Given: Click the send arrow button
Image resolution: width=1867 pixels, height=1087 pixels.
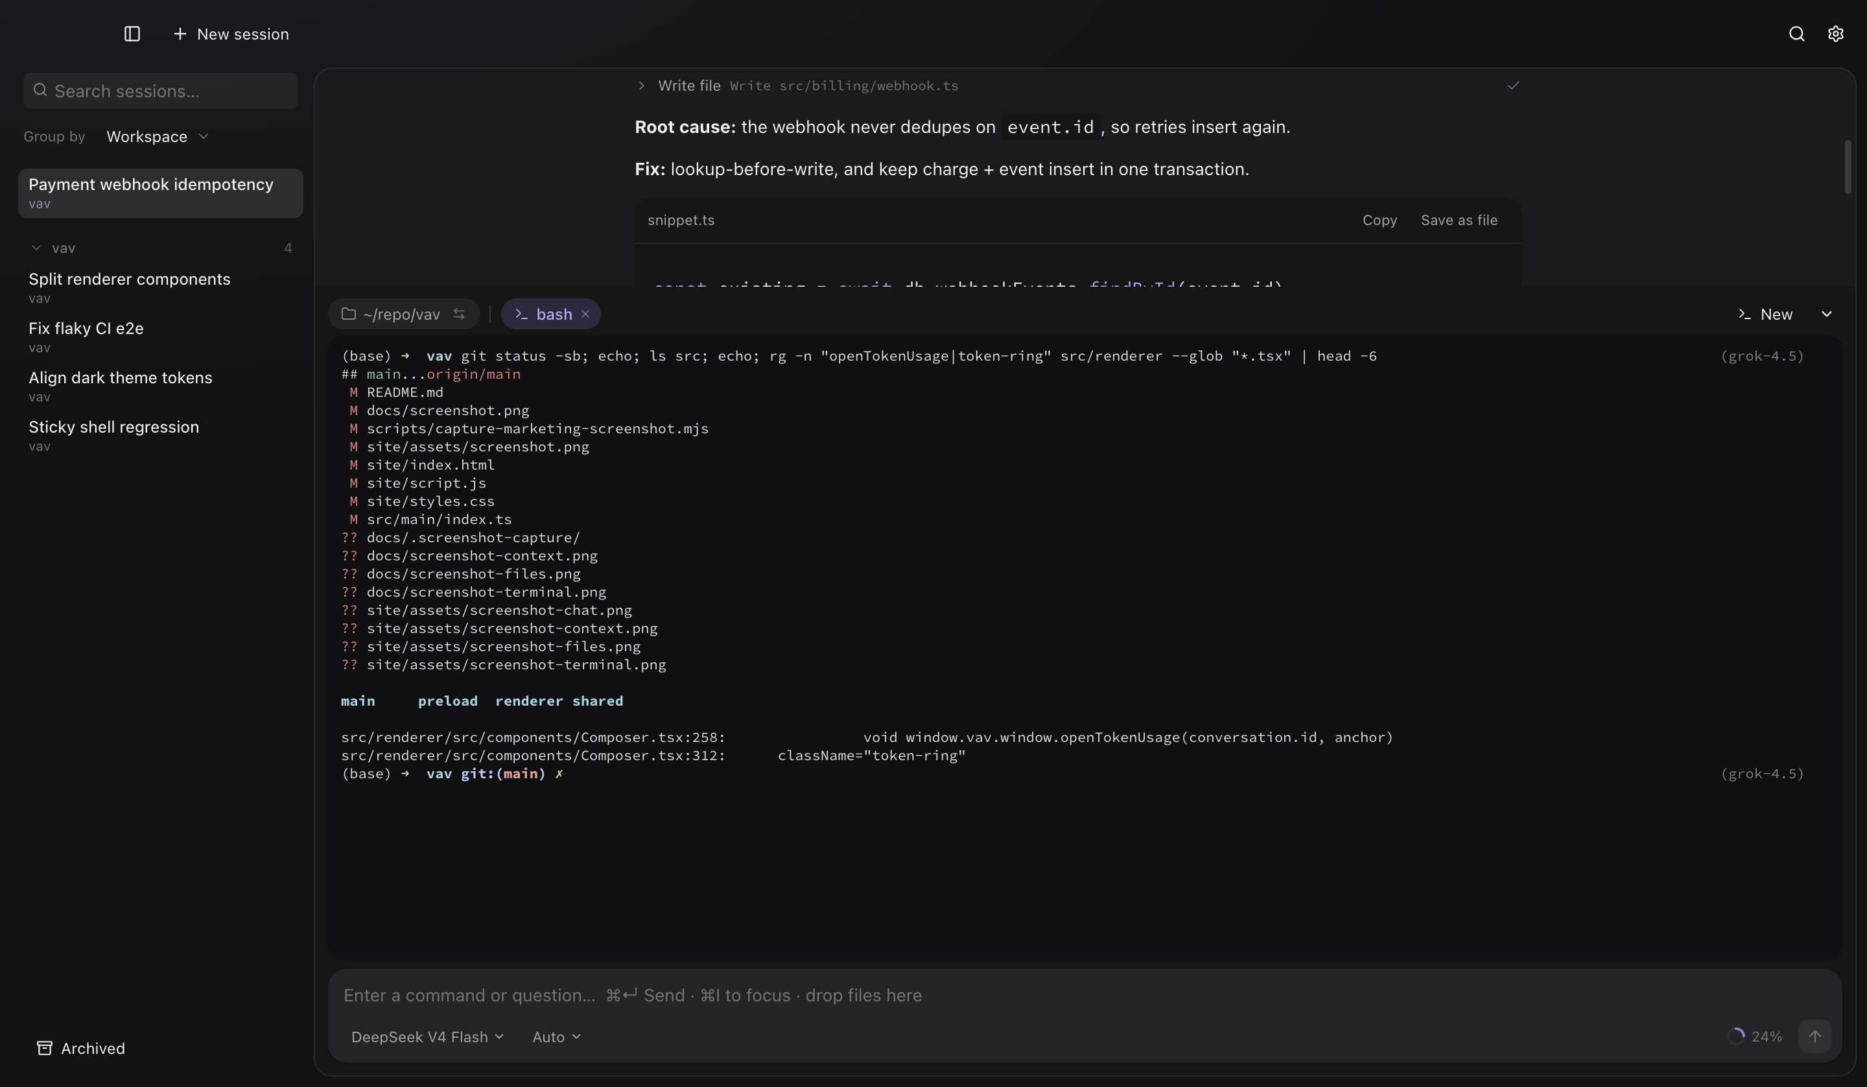Looking at the screenshot, I should (1814, 1036).
